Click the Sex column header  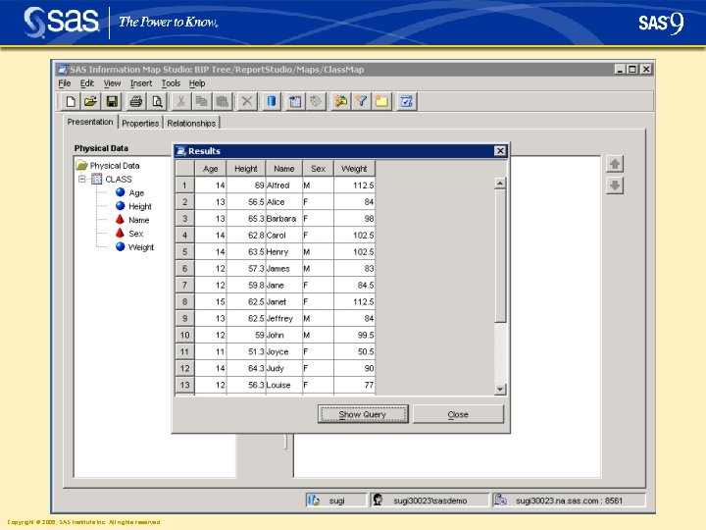click(x=318, y=169)
